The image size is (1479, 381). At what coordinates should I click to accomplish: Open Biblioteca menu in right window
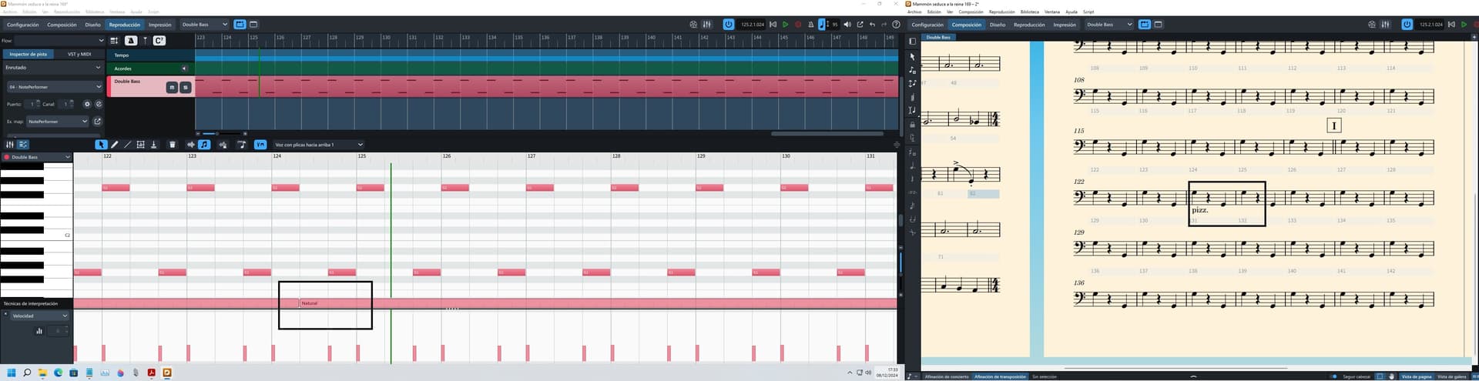(1029, 12)
